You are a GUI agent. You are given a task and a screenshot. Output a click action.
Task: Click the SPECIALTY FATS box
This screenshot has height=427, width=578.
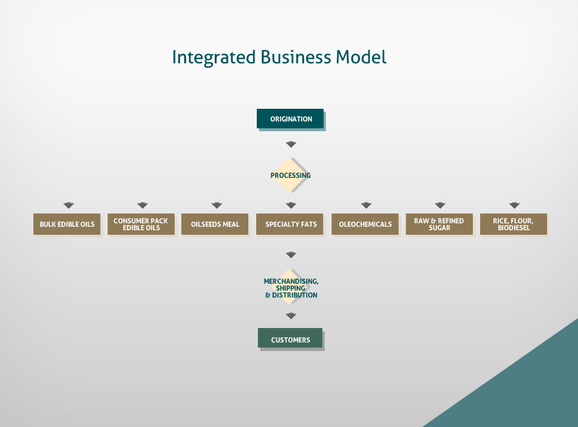coord(290,224)
